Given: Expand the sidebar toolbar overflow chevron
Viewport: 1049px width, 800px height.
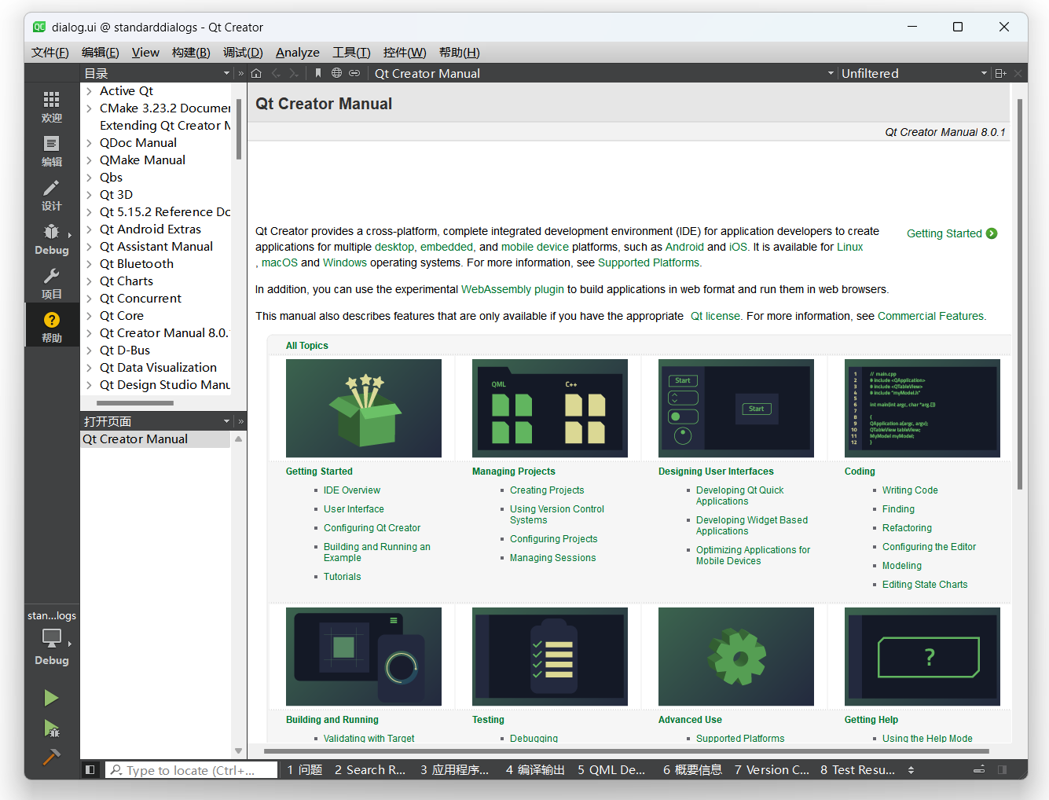Looking at the screenshot, I should point(241,73).
